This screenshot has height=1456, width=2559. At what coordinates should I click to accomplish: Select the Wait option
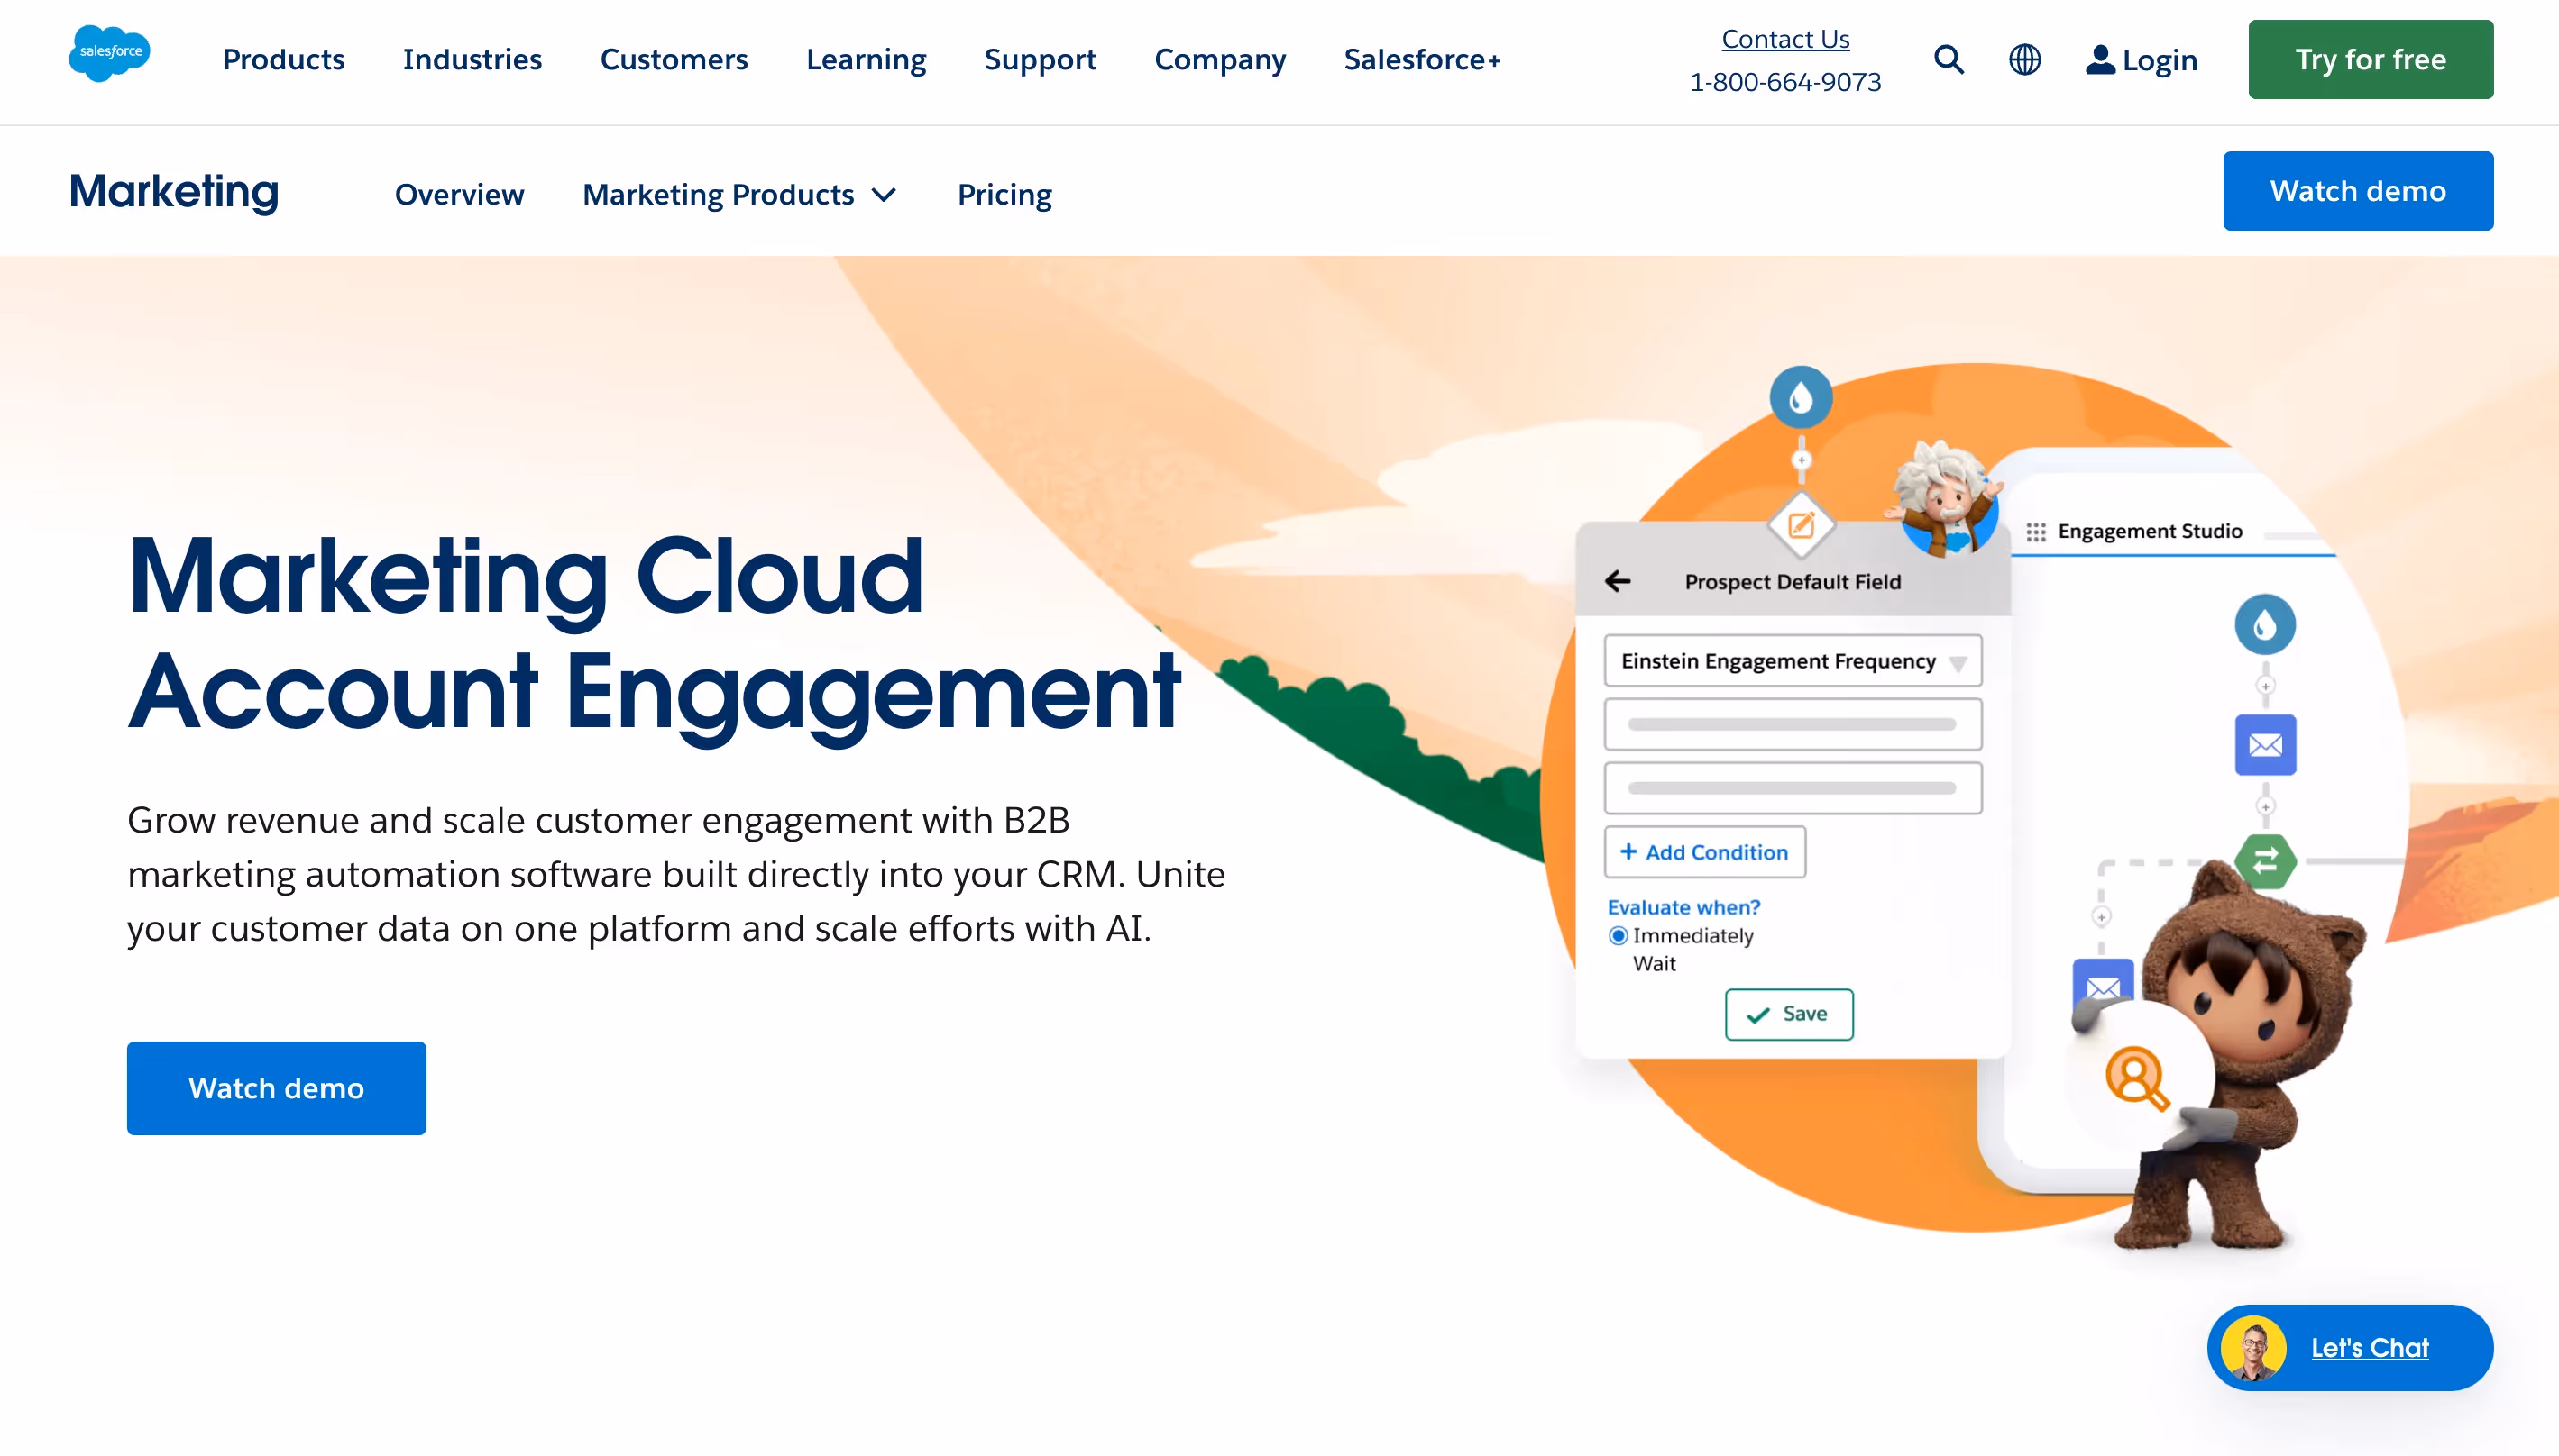(x=1654, y=964)
